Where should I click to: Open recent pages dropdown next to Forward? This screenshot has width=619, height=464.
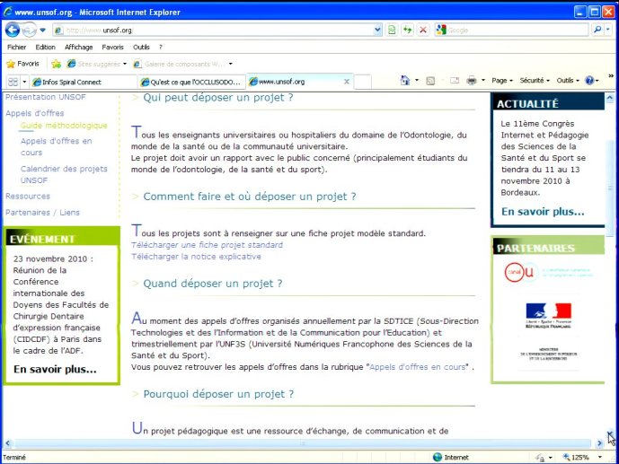[x=42, y=30]
